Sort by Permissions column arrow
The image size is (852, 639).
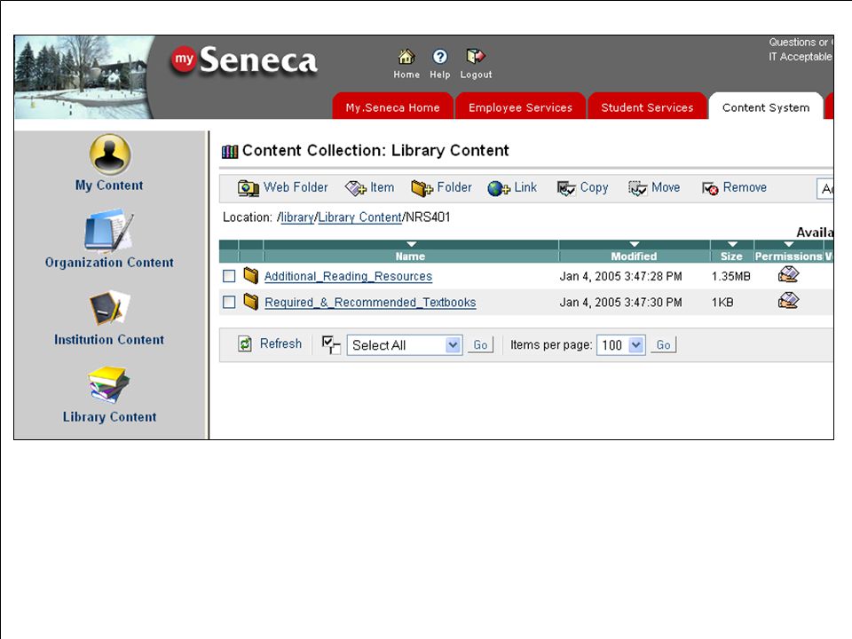pyautogui.click(x=788, y=245)
